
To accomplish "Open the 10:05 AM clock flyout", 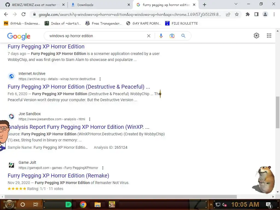I will 245,205.
